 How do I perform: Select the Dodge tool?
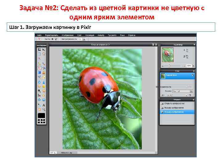click(x=39, y=91)
